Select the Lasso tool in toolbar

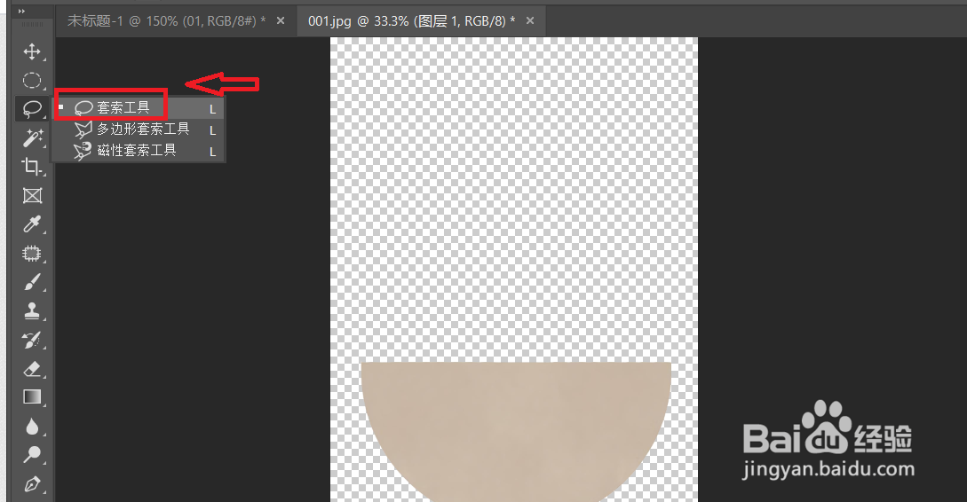[32, 109]
